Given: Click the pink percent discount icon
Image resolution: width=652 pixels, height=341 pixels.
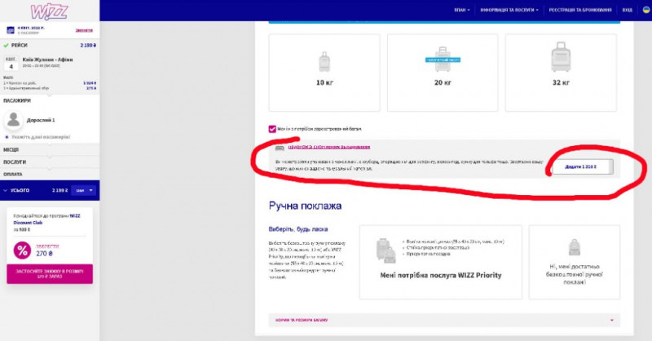Looking at the screenshot, I should (x=22, y=250).
